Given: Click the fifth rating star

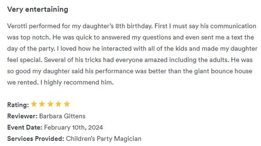Looking at the screenshot, I should click(67, 104).
